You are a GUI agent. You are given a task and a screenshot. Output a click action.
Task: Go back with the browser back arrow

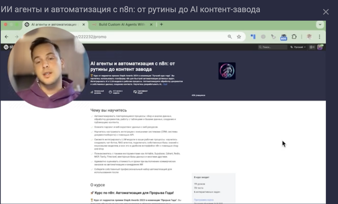click(6, 37)
